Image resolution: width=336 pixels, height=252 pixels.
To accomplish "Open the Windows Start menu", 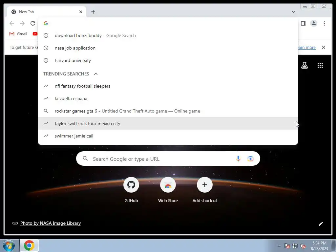I will 9,245.
